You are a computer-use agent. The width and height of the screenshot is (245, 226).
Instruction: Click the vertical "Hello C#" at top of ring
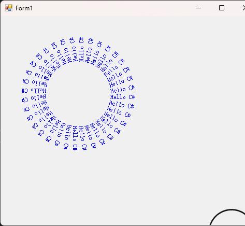coord(81,49)
